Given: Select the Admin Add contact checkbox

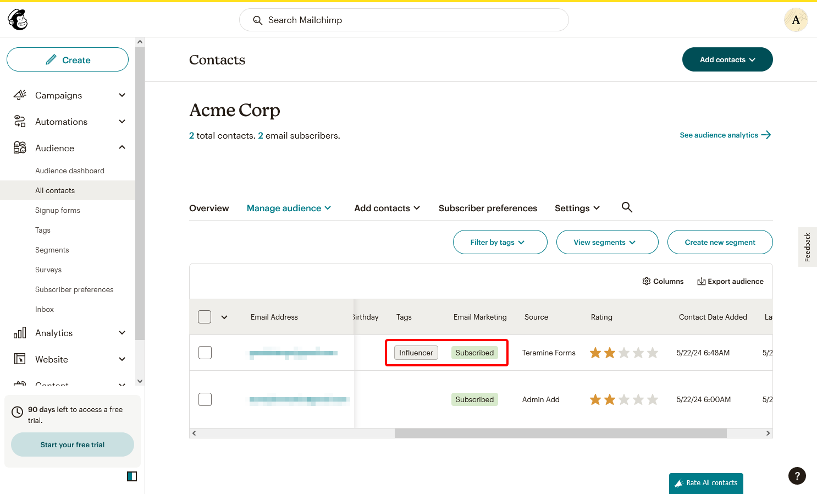Looking at the screenshot, I should pos(205,399).
